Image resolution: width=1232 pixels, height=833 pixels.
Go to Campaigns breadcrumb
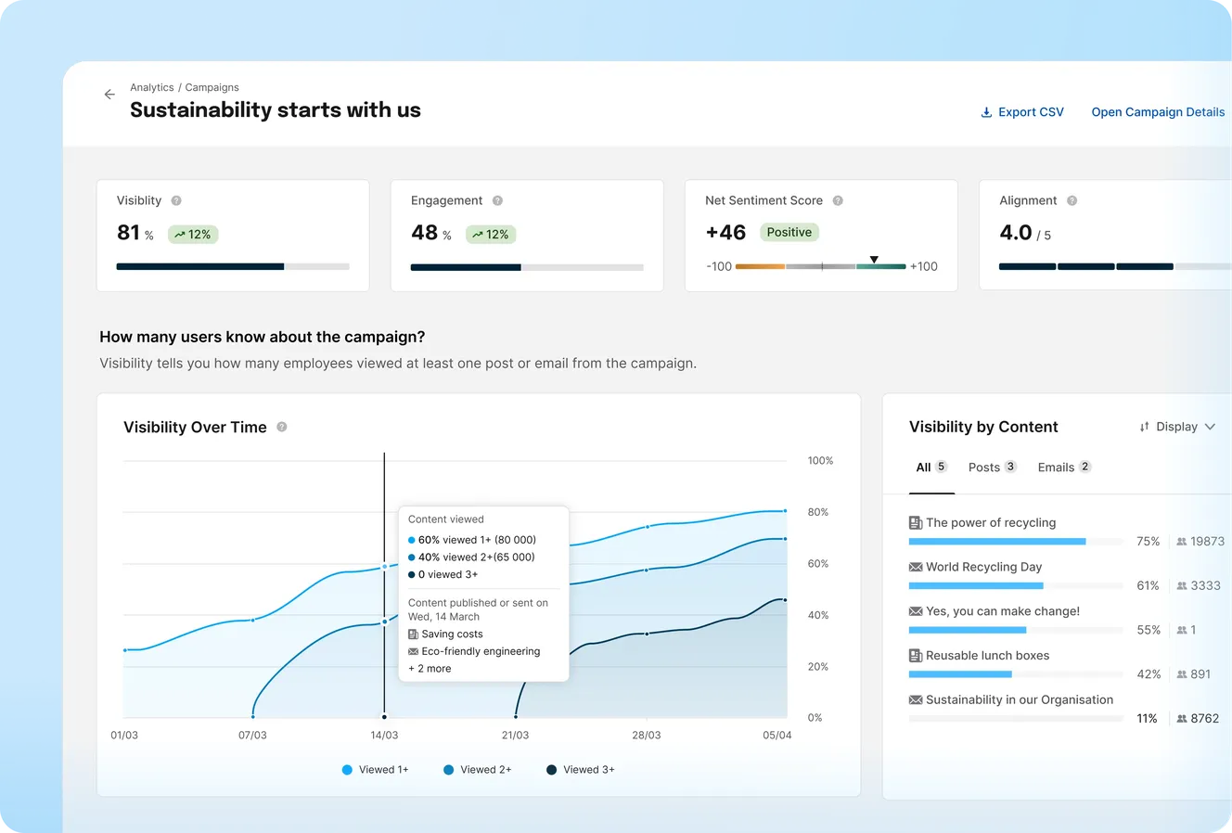click(212, 87)
